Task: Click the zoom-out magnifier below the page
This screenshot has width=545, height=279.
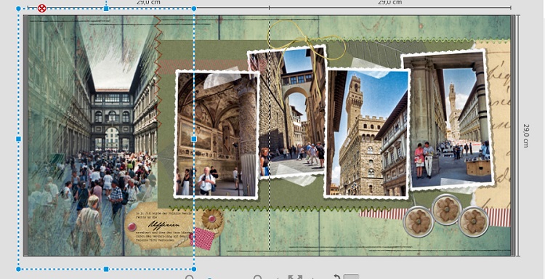Action: coord(190,278)
